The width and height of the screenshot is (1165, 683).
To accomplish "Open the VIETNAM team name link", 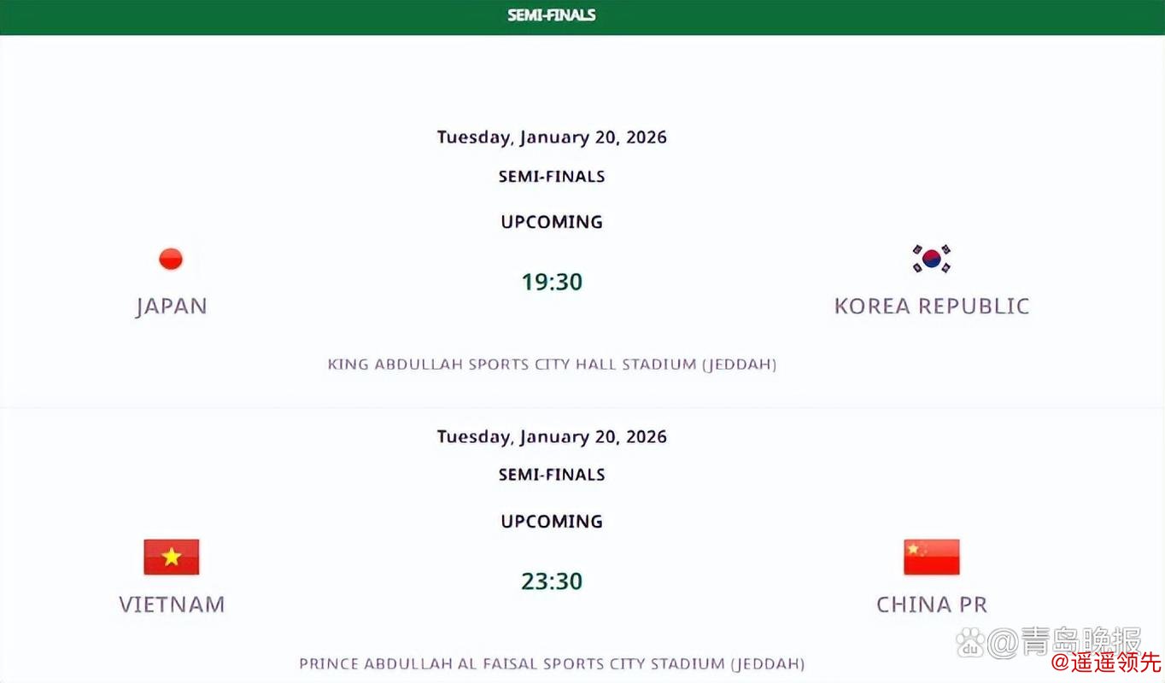I will click(172, 604).
